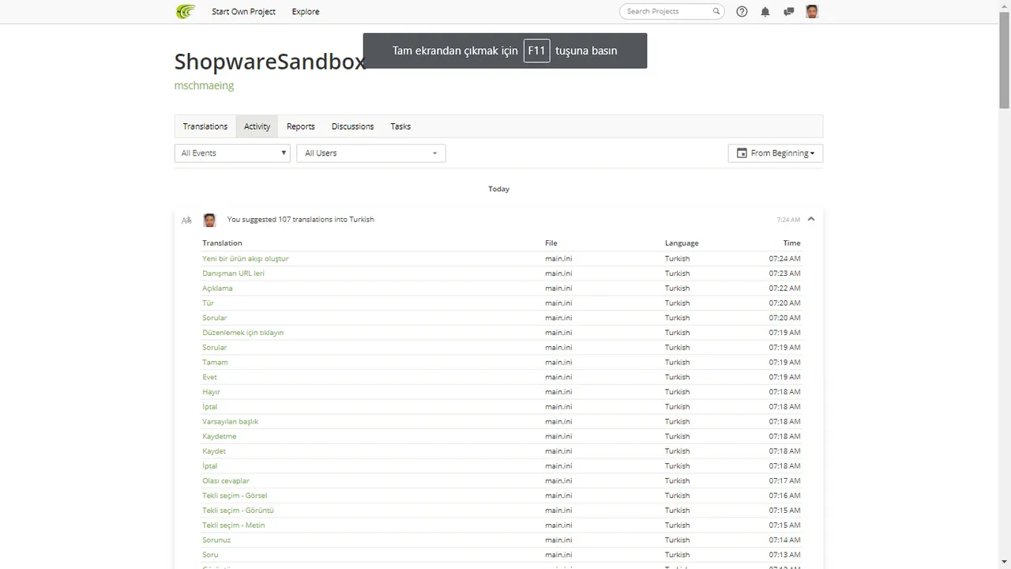The height and width of the screenshot is (569, 1011).
Task: Click the 07:17 AM time cell
Action: coord(785,480)
